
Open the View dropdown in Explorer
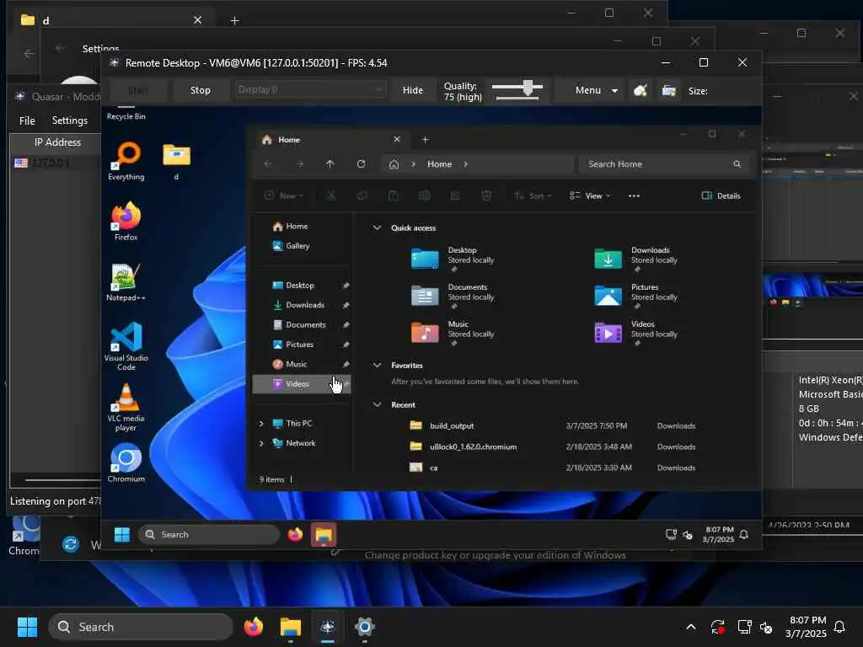[x=590, y=195]
